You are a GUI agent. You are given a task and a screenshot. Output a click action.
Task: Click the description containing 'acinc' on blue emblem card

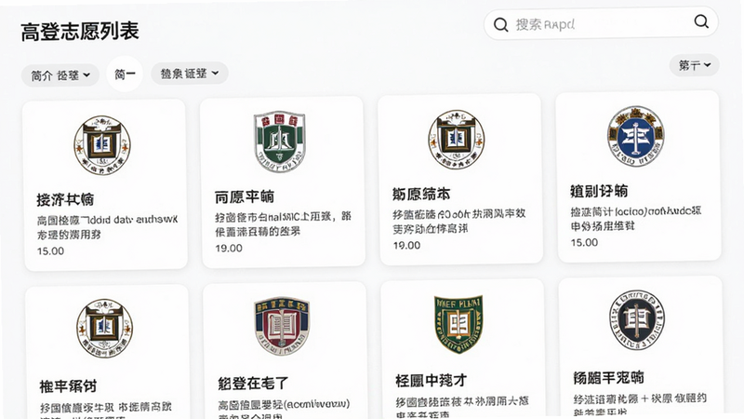(x=636, y=219)
